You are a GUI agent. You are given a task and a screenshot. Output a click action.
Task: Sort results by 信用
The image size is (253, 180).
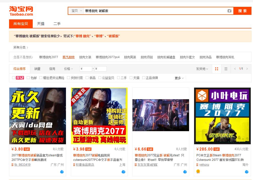tap(52, 69)
